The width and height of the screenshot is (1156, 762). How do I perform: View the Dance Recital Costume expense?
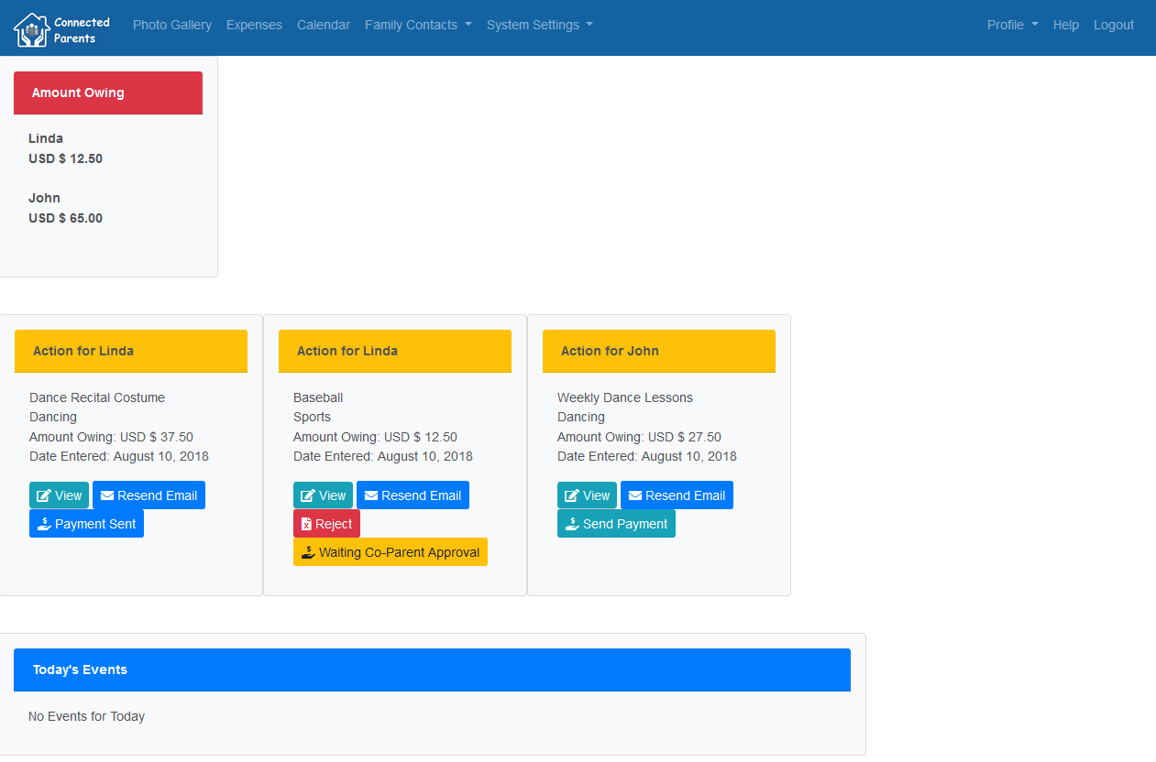[60, 495]
